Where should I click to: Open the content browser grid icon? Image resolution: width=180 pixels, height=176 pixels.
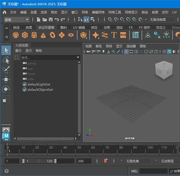point(135,35)
